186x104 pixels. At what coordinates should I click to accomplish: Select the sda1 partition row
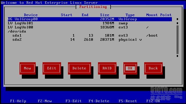pyautogui.click(x=90, y=36)
